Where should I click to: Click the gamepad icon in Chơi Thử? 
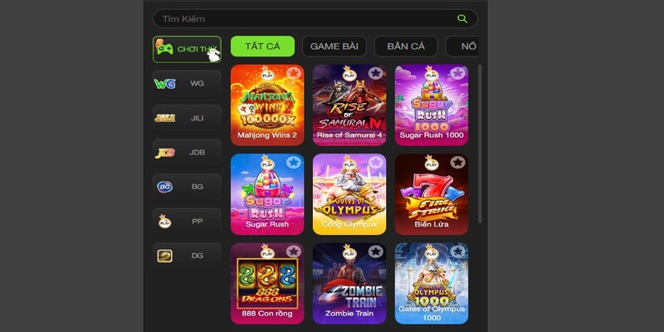coord(164,48)
